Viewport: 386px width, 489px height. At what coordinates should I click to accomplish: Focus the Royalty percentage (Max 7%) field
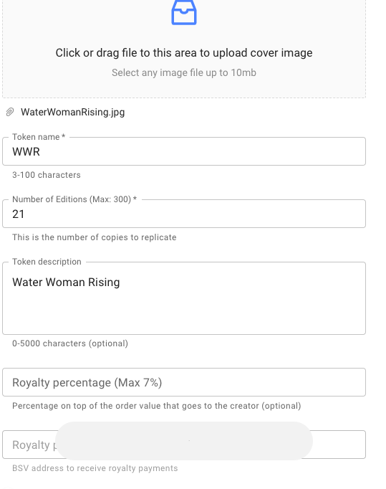[x=184, y=382]
